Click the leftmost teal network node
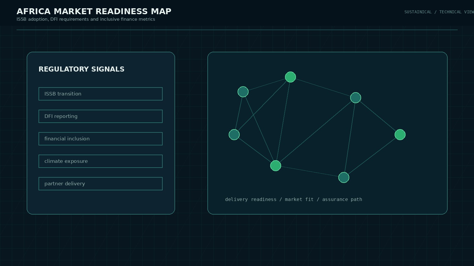Viewport: 474px width, 266px height. pyautogui.click(x=234, y=134)
